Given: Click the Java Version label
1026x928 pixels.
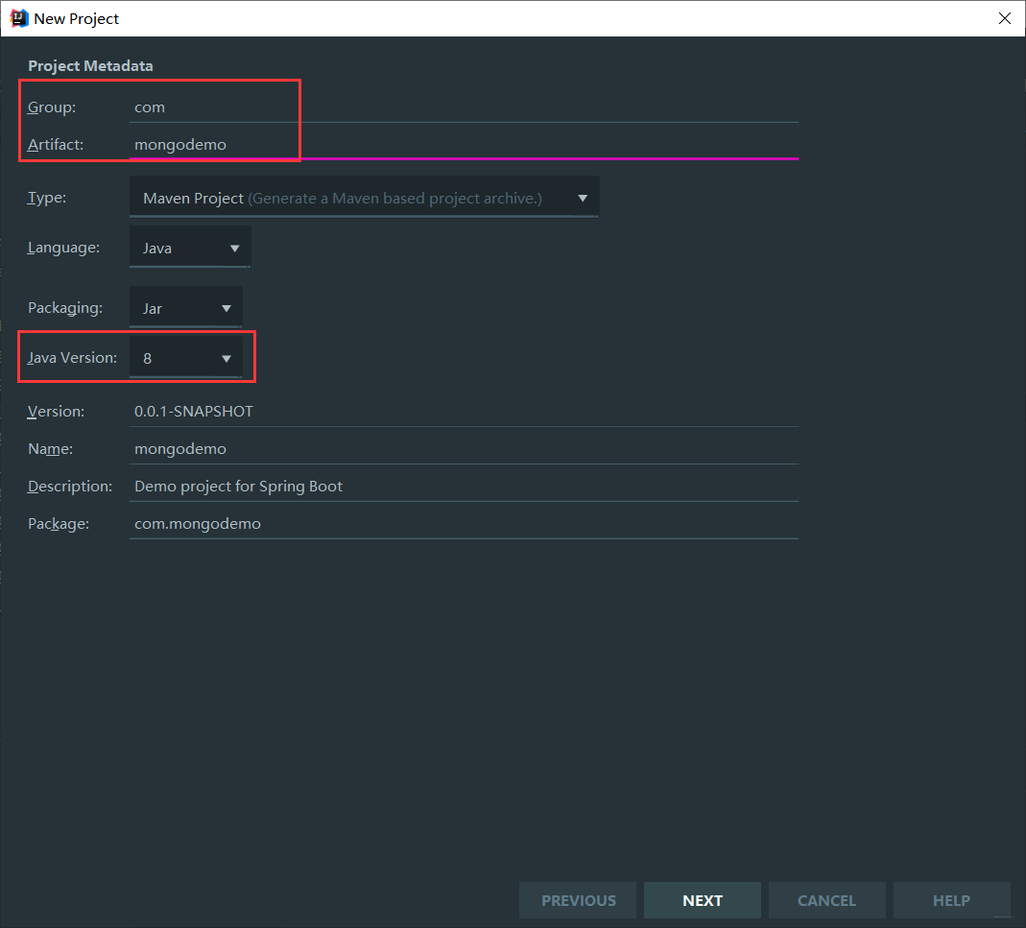Looking at the screenshot, I should 72,358.
